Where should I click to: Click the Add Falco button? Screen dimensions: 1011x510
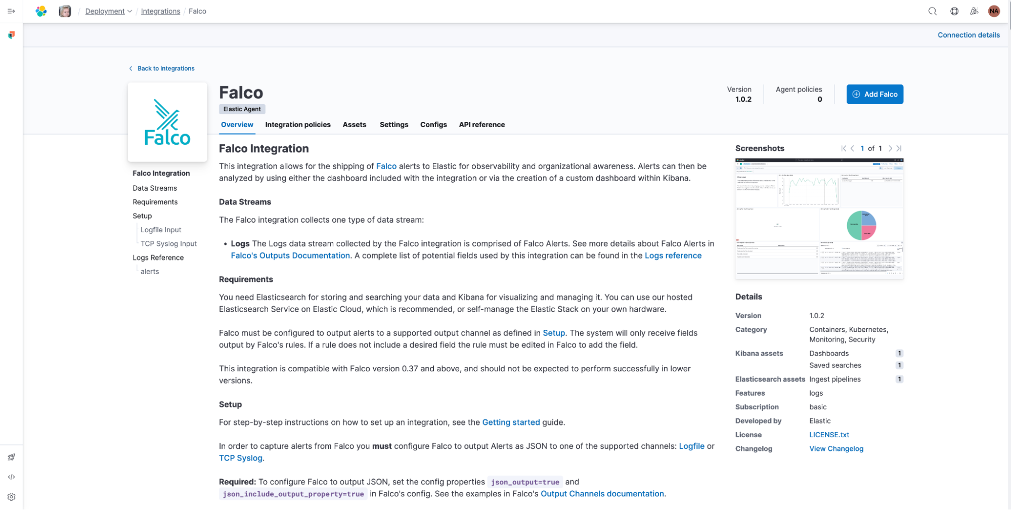(874, 94)
